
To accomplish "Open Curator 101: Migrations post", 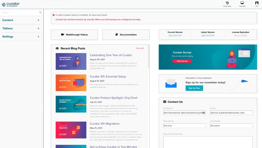I will click(105, 124).
